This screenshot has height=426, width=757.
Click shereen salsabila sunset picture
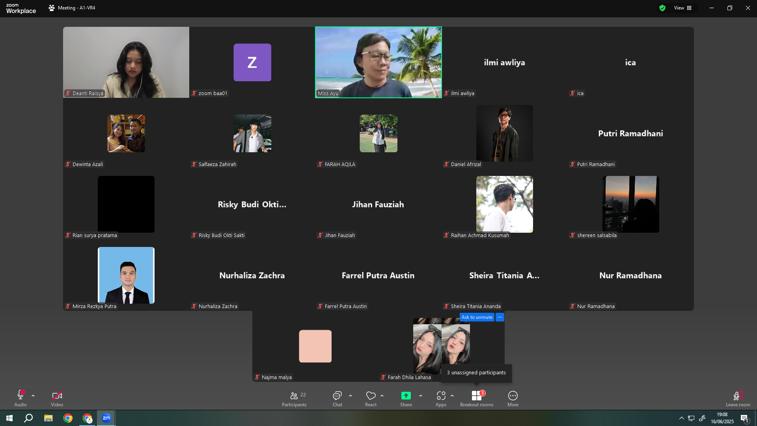[x=631, y=204]
